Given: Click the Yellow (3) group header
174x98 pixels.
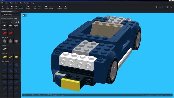Looking at the screenshot, I should point(5,53).
